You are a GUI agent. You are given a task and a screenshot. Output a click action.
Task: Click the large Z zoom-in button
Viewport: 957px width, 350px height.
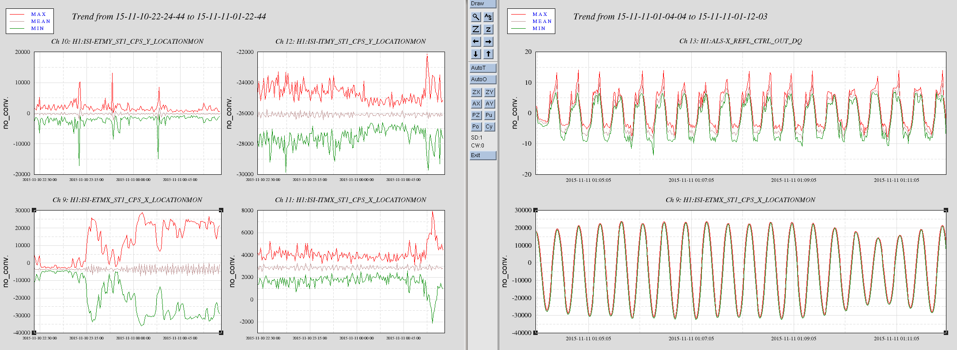pos(476,29)
